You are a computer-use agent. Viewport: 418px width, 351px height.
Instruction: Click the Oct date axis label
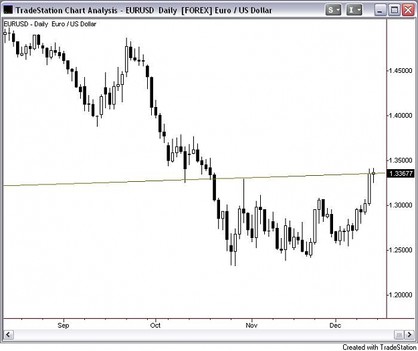[155, 326]
